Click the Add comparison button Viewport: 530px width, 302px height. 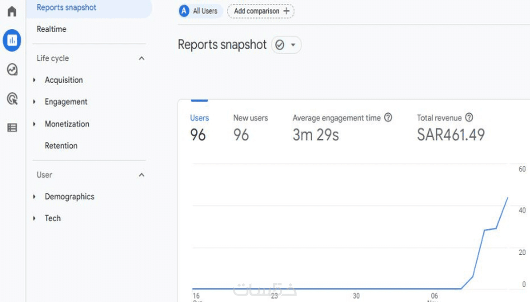[x=261, y=11]
